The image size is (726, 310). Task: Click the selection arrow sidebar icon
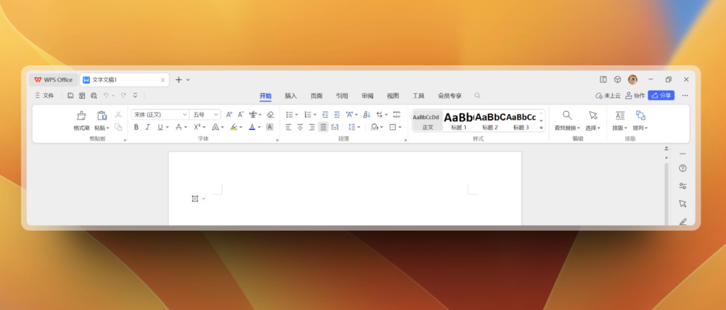tap(683, 204)
